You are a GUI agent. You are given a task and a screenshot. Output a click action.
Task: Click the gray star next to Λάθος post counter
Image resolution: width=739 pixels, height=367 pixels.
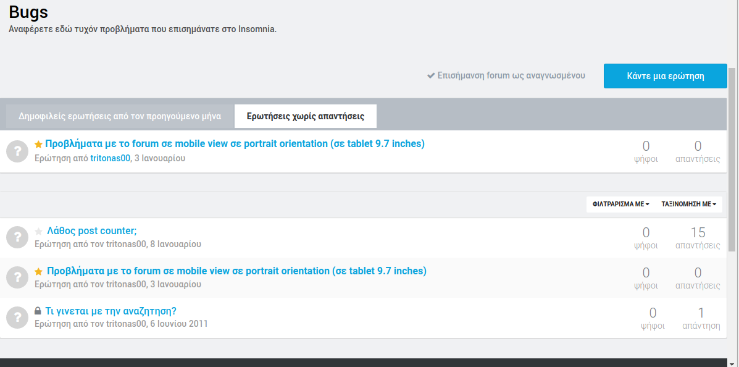point(39,232)
